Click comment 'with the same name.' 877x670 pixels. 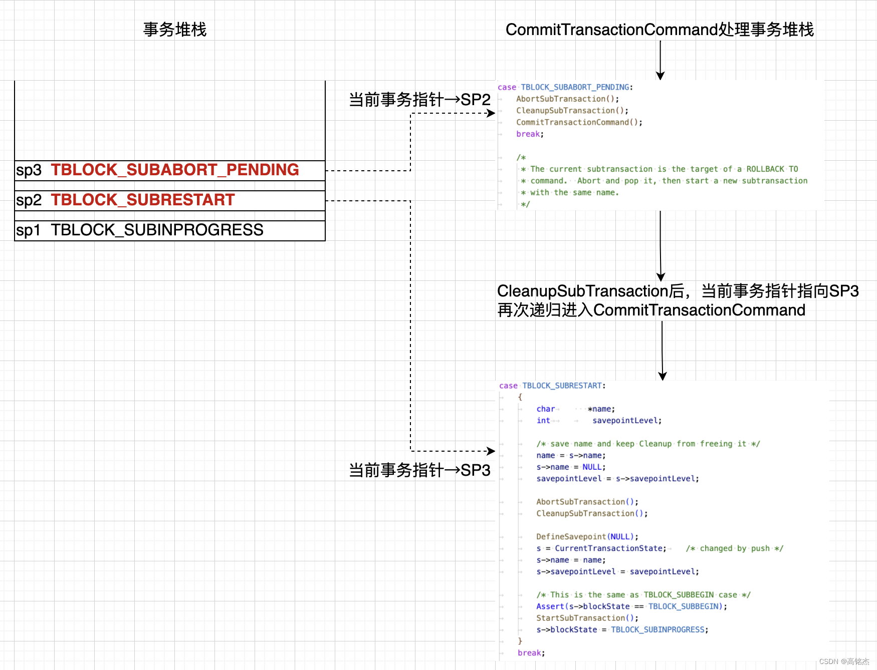(570, 192)
